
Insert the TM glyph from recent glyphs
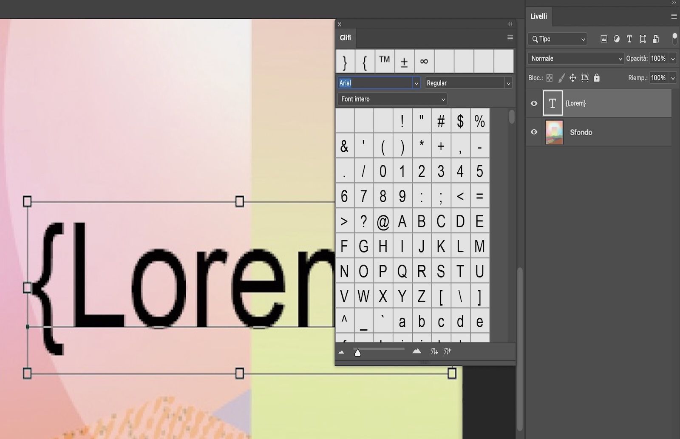(x=384, y=60)
